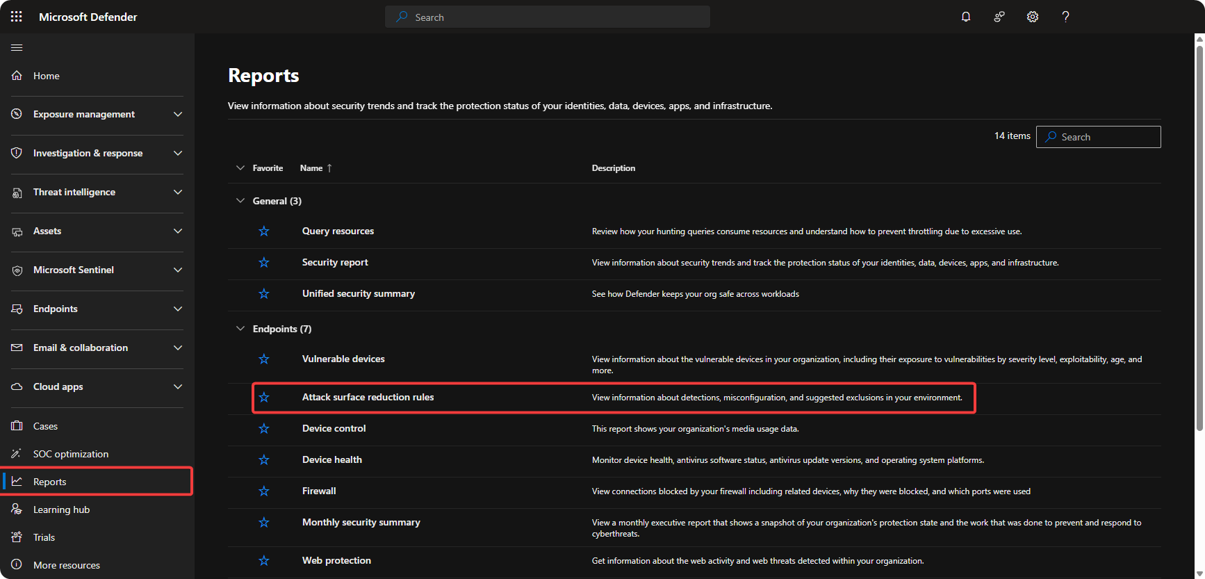This screenshot has width=1205, height=579.
Task: Click the notifications bell icon
Action: (965, 17)
